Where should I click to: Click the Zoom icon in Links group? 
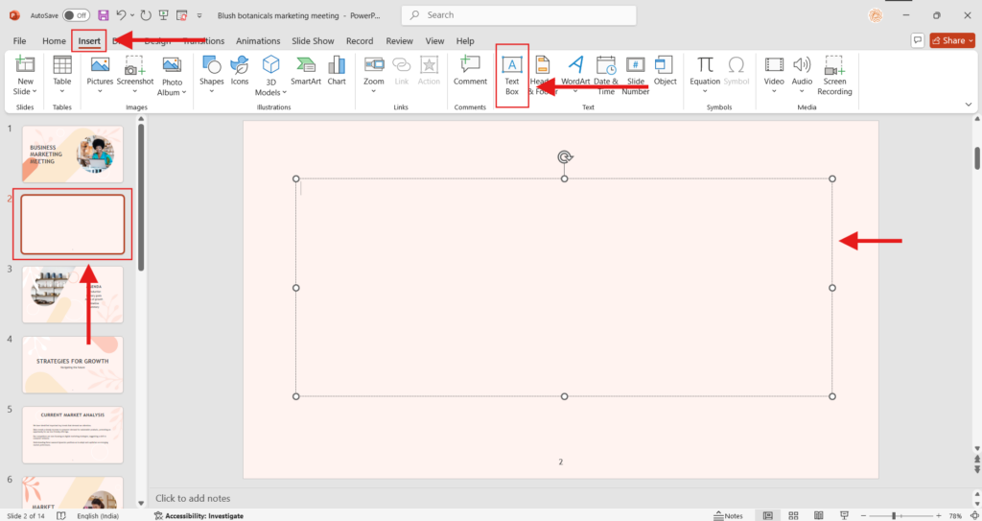374,70
